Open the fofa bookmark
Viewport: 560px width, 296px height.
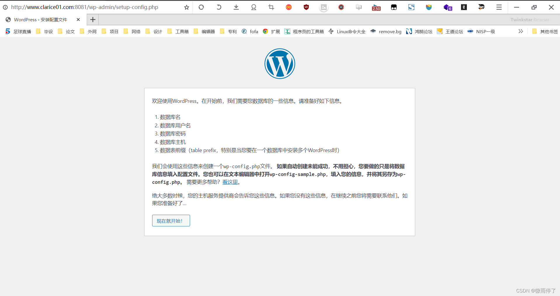click(250, 31)
